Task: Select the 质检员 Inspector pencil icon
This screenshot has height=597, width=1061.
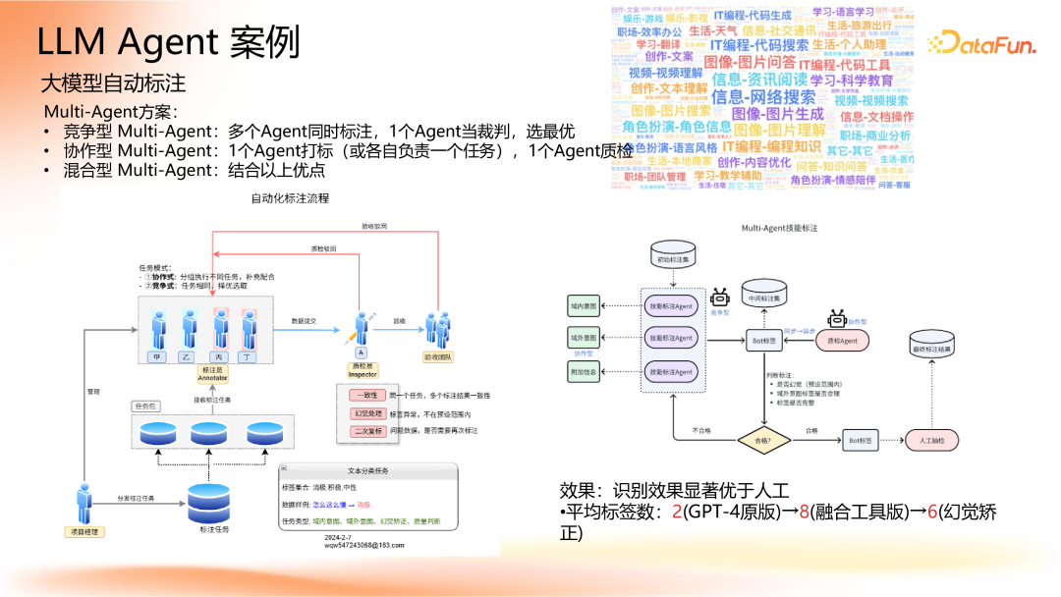Action: pos(360,329)
